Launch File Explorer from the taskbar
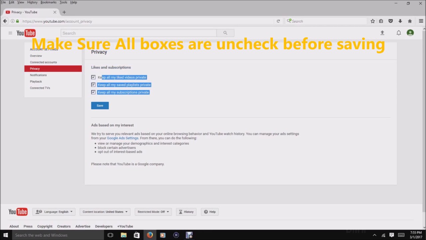The image size is (426, 240). pyautogui.click(x=123, y=235)
